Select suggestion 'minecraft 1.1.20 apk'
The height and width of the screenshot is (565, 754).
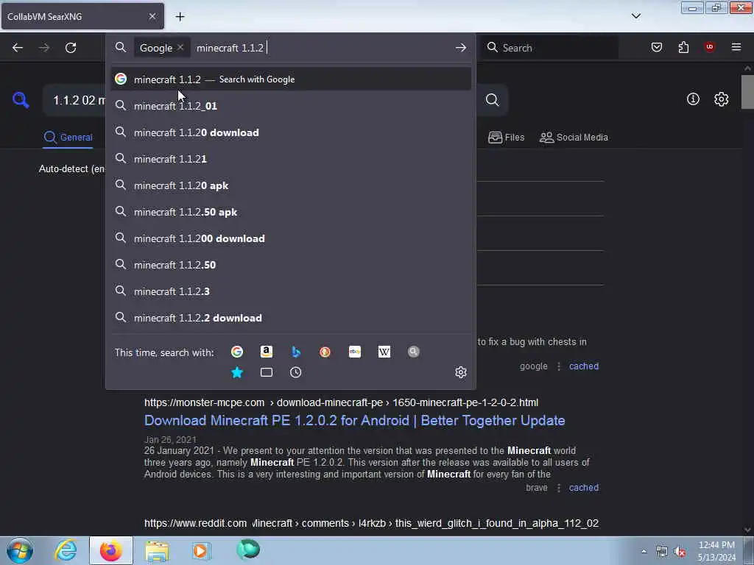291,185
